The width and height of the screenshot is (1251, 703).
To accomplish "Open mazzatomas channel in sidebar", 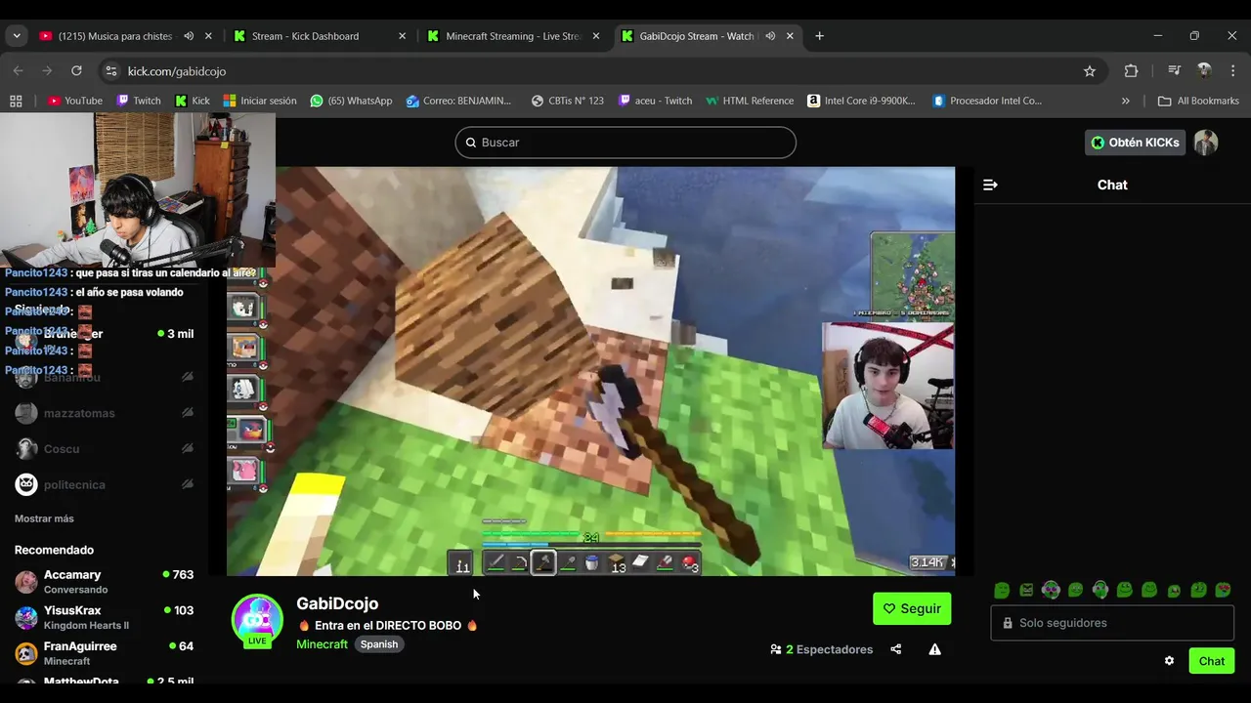I will (x=104, y=413).
